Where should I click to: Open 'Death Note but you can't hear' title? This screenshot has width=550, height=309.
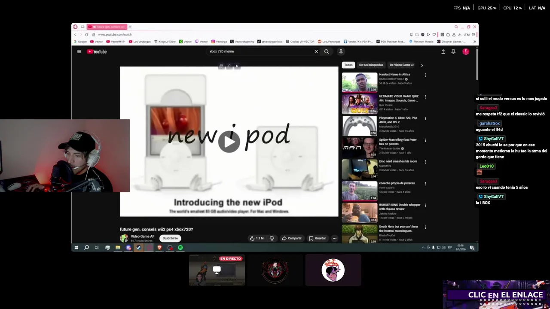click(399, 229)
